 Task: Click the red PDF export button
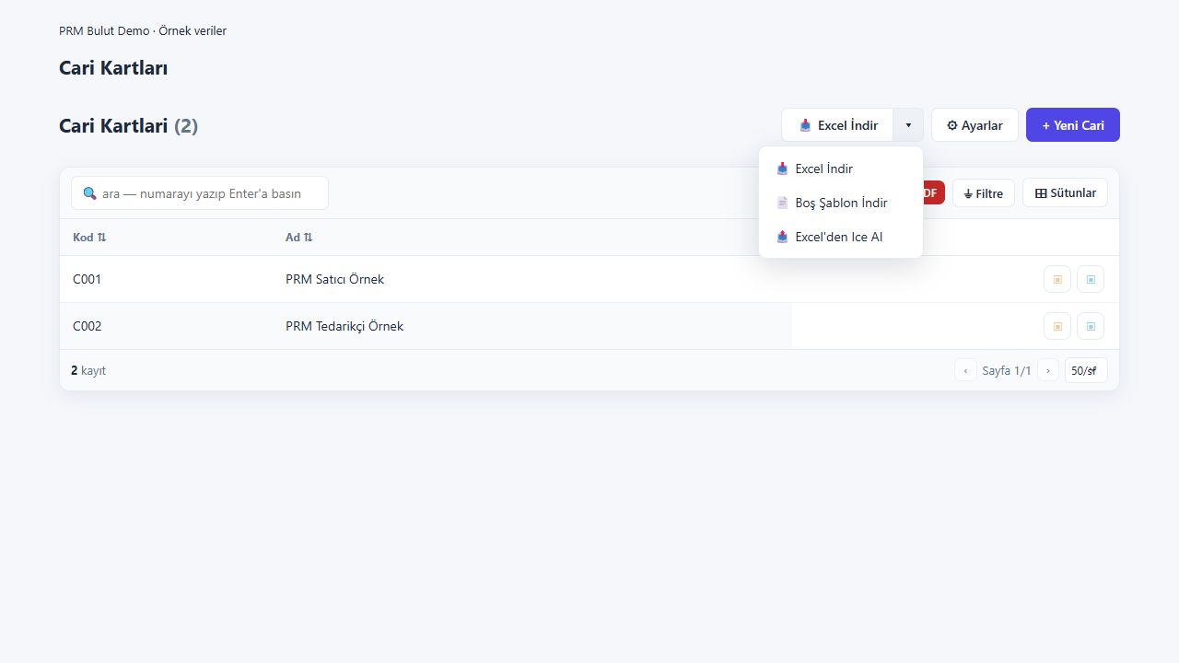click(930, 192)
